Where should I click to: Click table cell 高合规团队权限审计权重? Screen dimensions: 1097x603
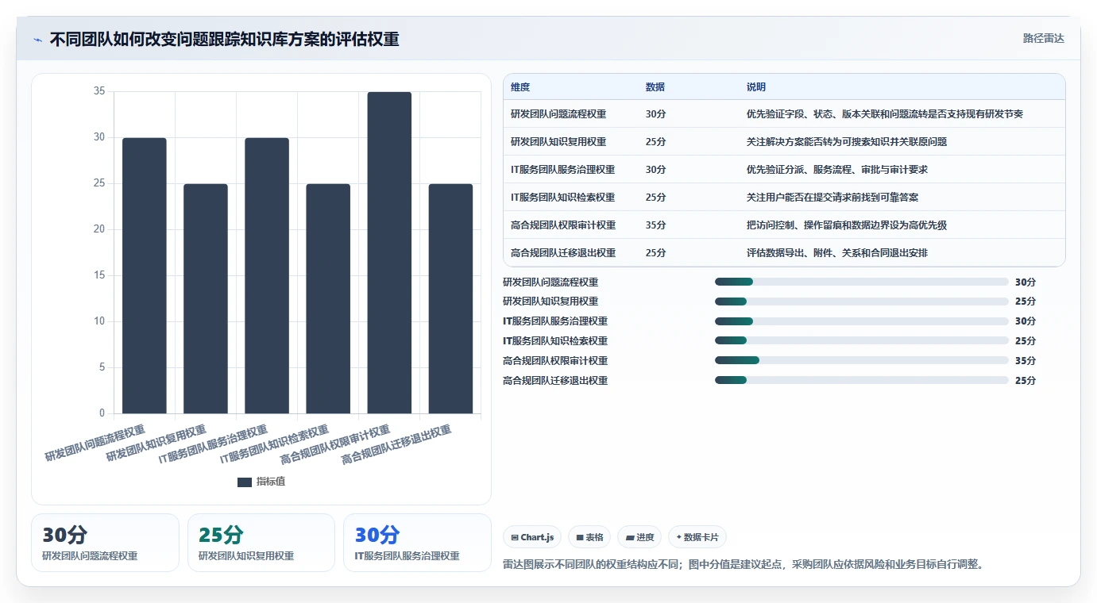[563, 225]
